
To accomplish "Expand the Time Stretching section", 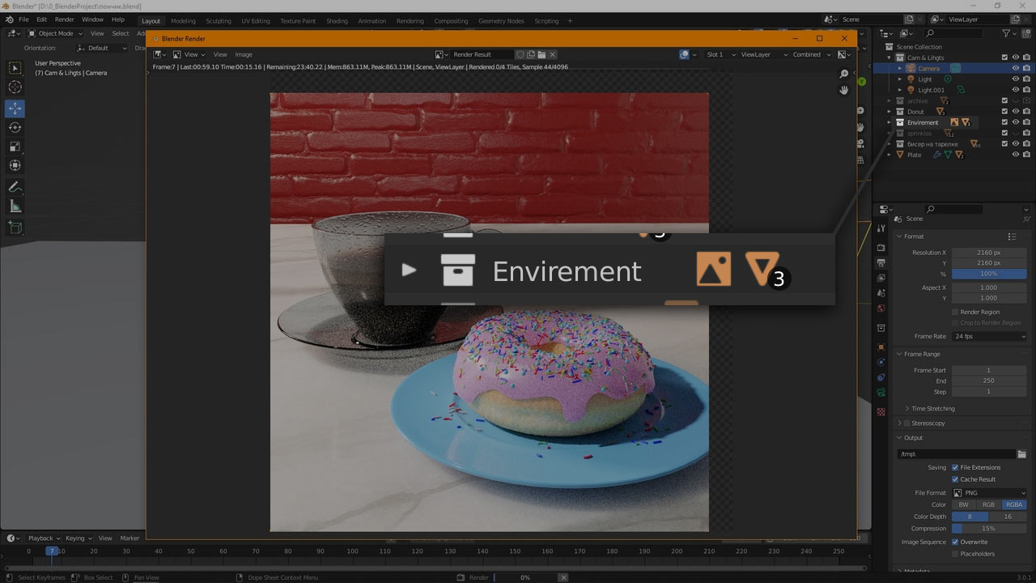I will click(x=932, y=408).
